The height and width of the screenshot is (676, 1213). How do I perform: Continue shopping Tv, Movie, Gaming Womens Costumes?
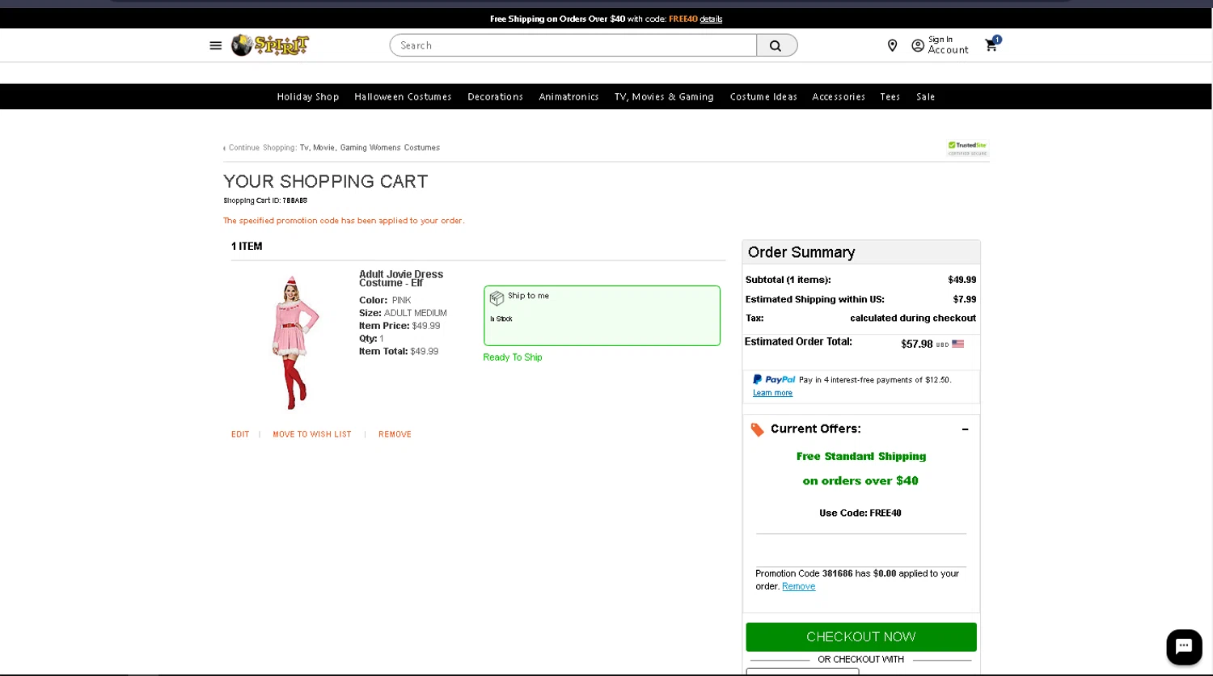click(x=370, y=148)
